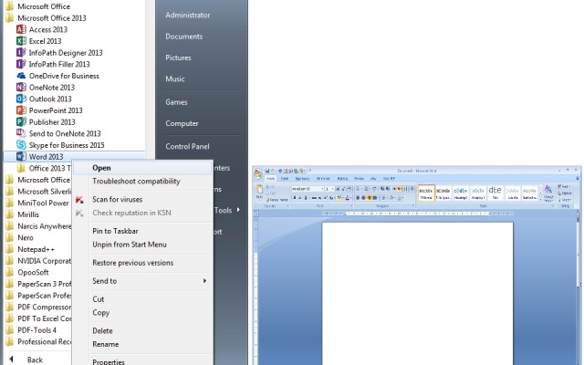The width and height of the screenshot is (584, 365).
Task: Expand the Notepad++ folder
Action: 30,249
